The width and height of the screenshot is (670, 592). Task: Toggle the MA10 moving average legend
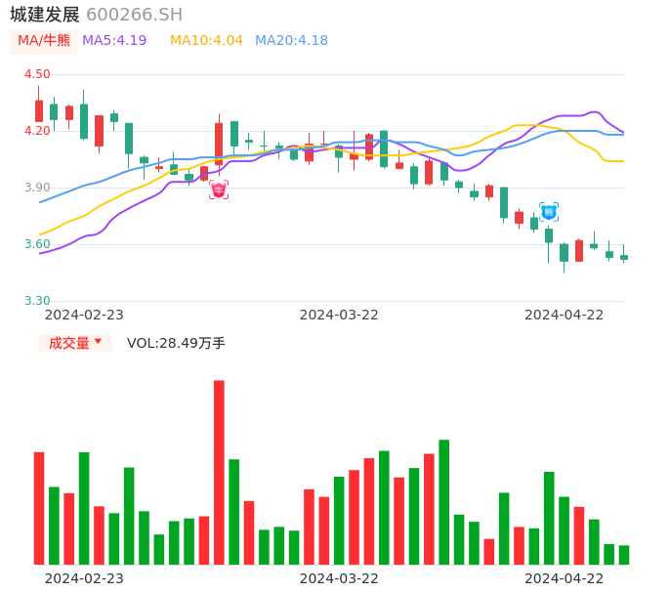pos(206,41)
